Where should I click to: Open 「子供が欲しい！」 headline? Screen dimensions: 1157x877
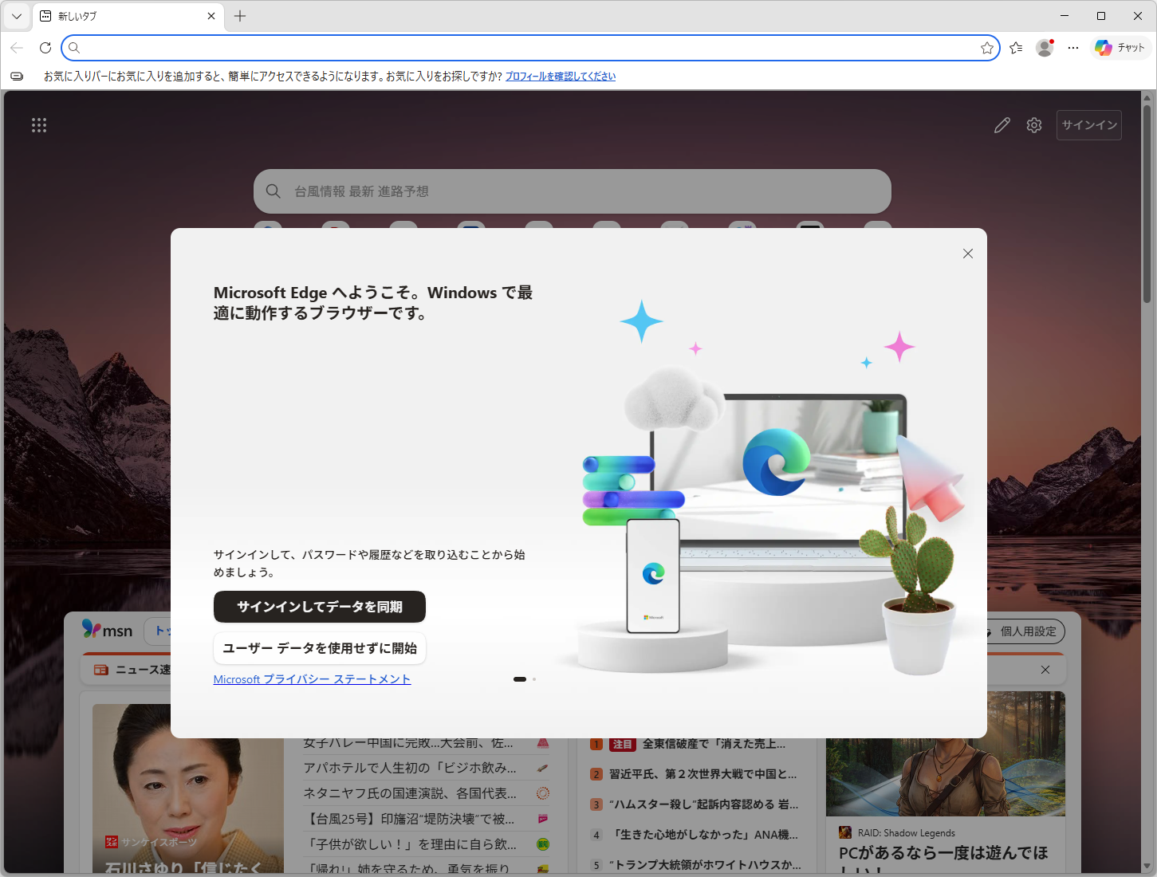pyautogui.click(x=410, y=844)
